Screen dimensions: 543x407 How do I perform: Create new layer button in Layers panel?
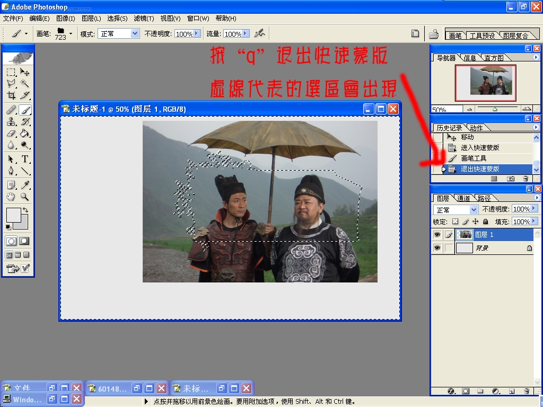(x=512, y=391)
